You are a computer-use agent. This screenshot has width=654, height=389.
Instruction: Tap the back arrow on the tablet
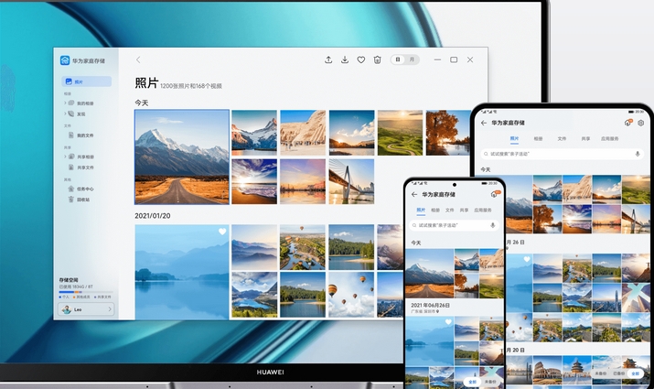coord(484,123)
